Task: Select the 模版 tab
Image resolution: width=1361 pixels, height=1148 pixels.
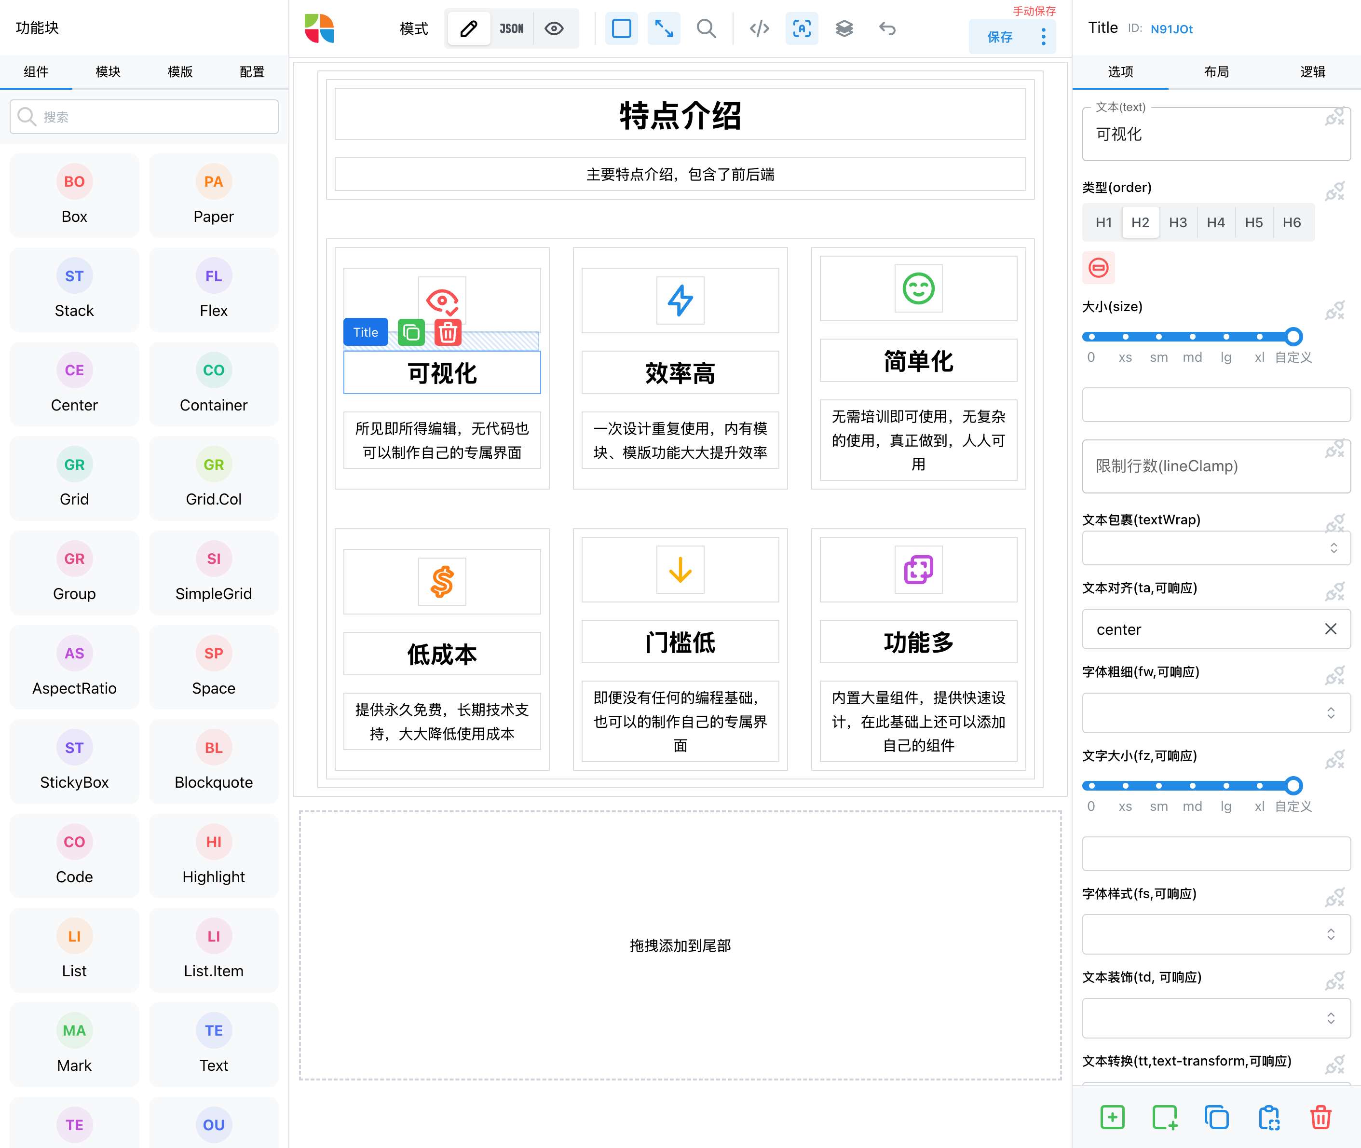Action: click(x=180, y=71)
